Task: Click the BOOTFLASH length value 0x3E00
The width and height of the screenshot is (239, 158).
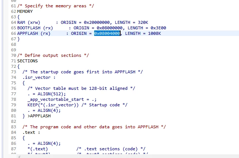Action: [158, 28]
